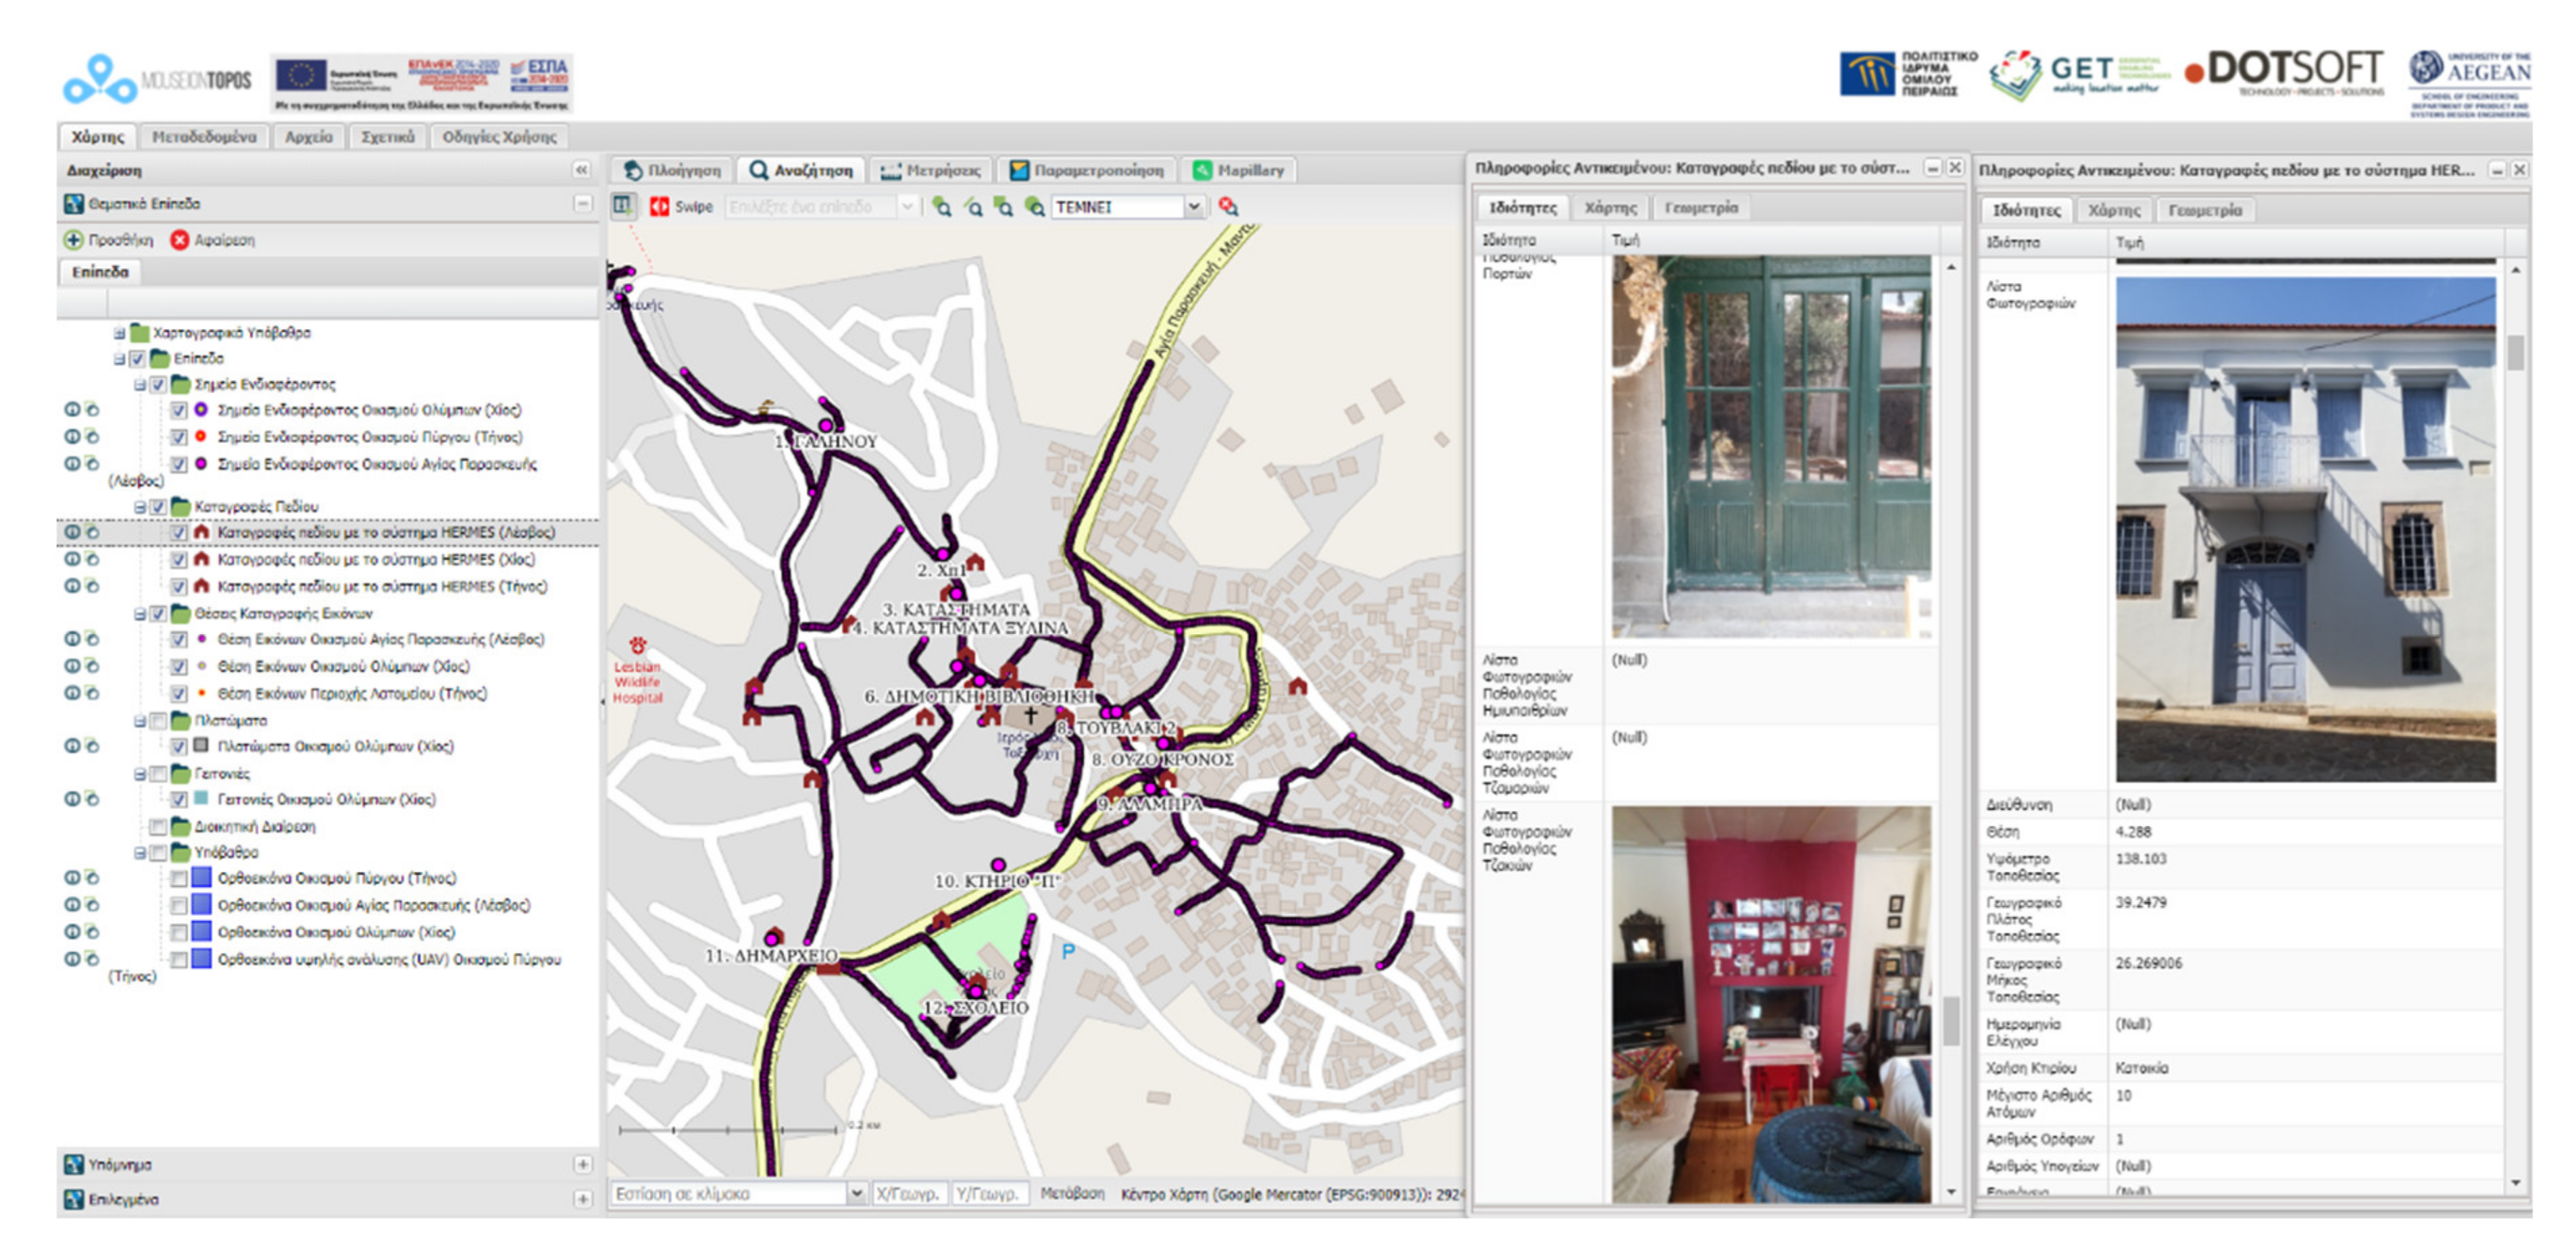Select the search by line tool
Image resolution: width=2576 pixels, height=1248 pixels.
pyautogui.click(x=973, y=207)
